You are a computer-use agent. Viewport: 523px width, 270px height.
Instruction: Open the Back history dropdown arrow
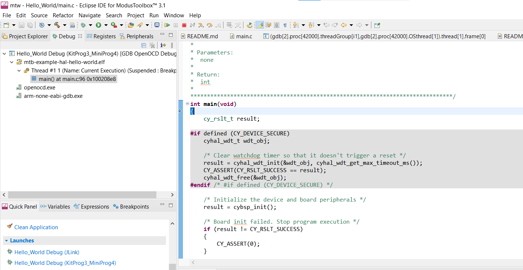(x=351, y=25)
